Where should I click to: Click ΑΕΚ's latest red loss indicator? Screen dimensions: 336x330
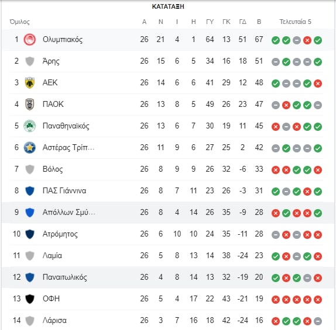coord(318,84)
